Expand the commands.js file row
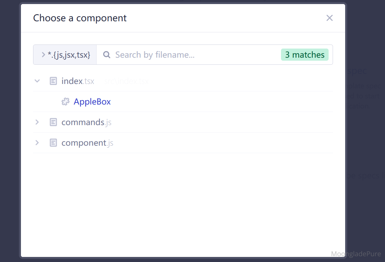 click(x=37, y=122)
